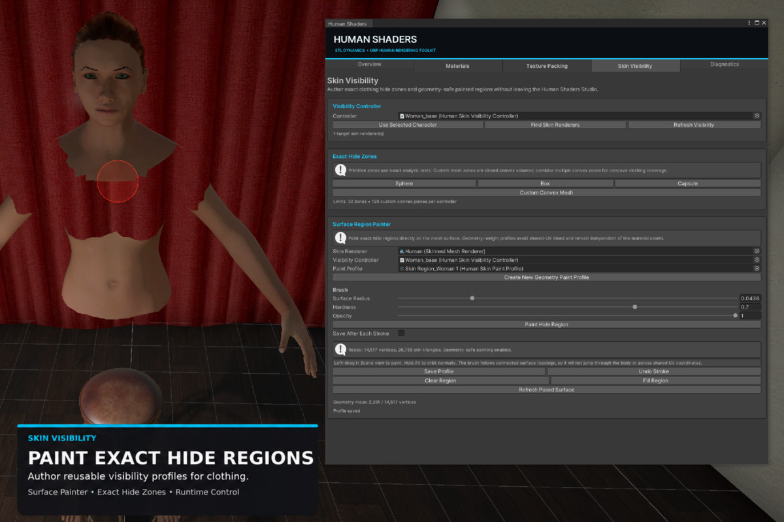Click Refresh Posed Surface button
Screen dimensions: 784x522
[547, 390]
